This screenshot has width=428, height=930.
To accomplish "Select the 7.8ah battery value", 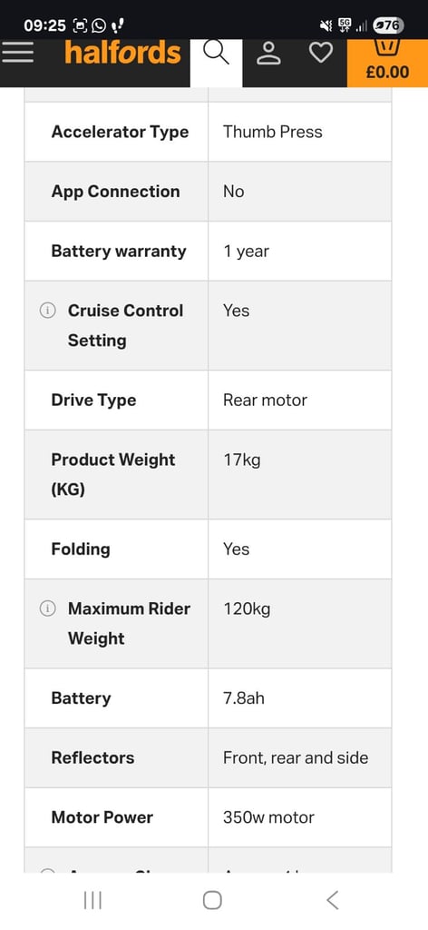I will point(244,698).
